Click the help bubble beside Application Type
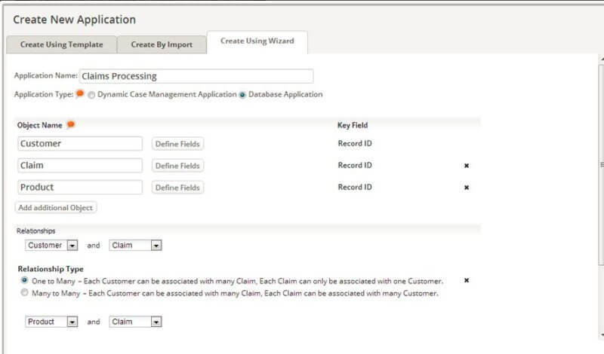 click(x=80, y=94)
